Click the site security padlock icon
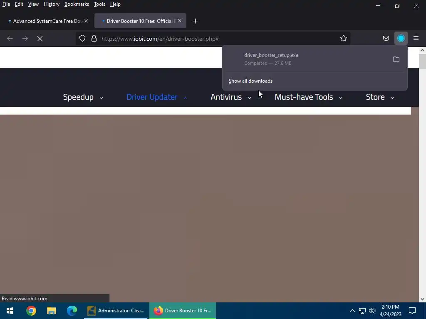Image resolution: width=426 pixels, height=319 pixels. click(x=94, y=39)
